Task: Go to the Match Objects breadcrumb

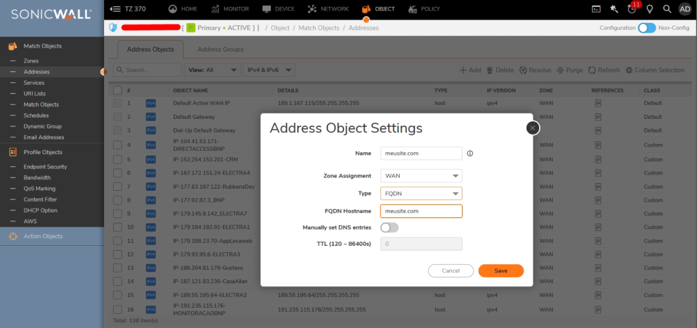Action: point(319,28)
